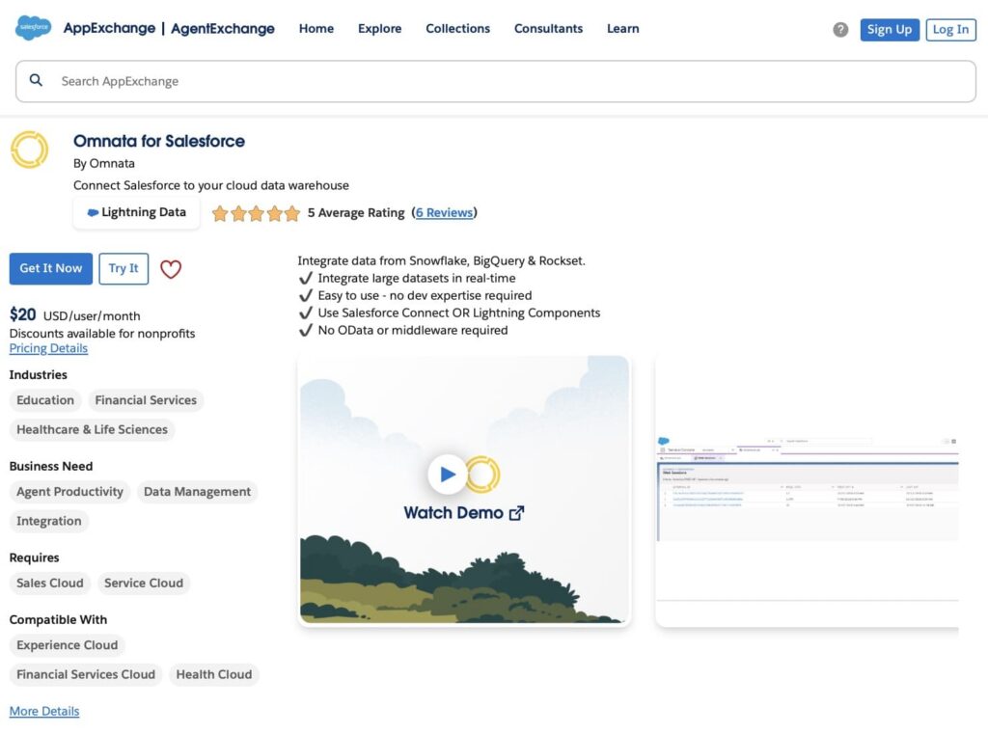Select the Financial Services industry tag
The image size is (988, 734).
pyautogui.click(x=146, y=400)
